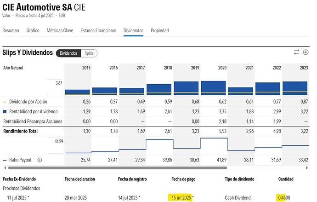Click the 2020 blue yield bar
Viewport: 317px width, 202px height.
pos(213,88)
